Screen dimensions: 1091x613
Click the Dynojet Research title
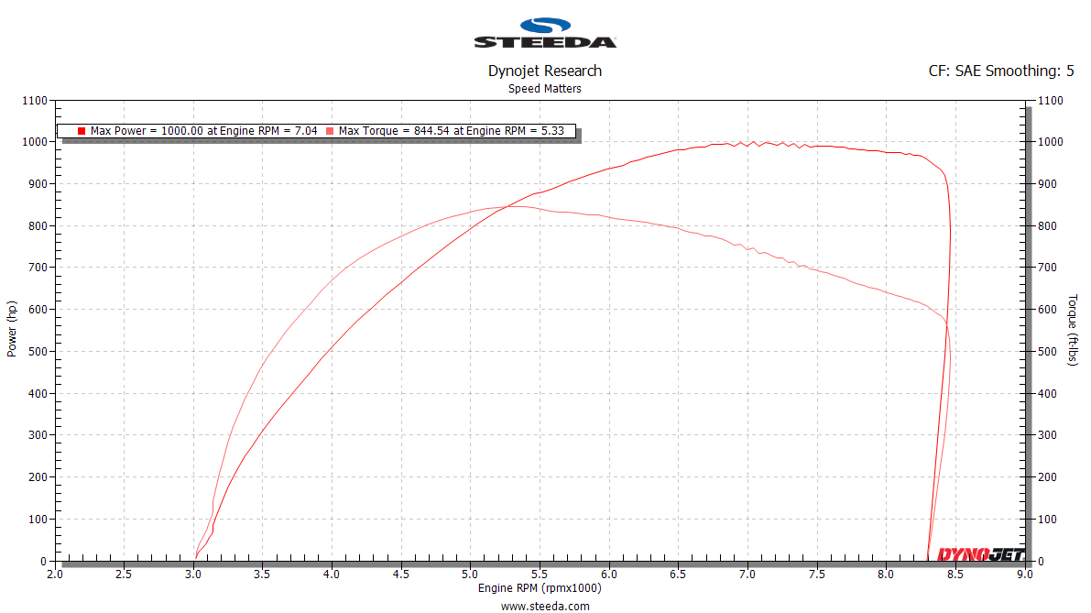point(545,71)
